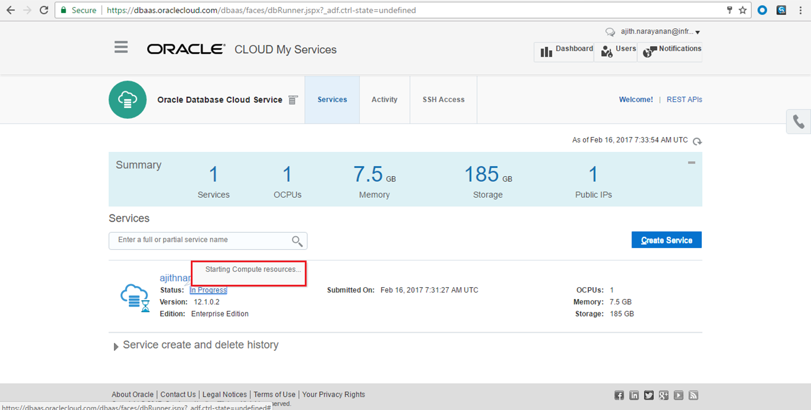Refresh the page data timestamp

point(698,141)
